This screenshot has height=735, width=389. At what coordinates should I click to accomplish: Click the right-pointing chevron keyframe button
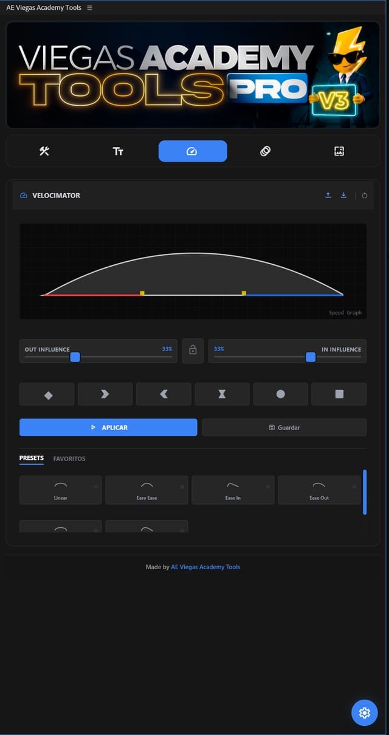(105, 394)
